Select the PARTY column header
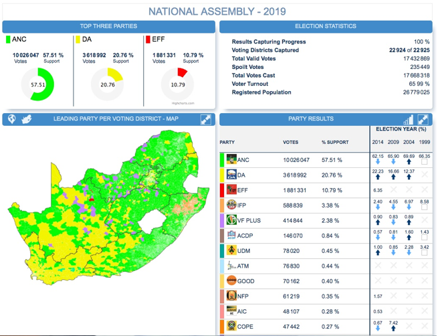 pyautogui.click(x=227, y=142)
